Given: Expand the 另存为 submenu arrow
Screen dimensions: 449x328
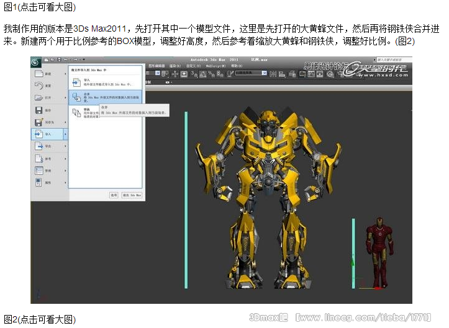Looking at the screenshot, I should click(66, 122).
